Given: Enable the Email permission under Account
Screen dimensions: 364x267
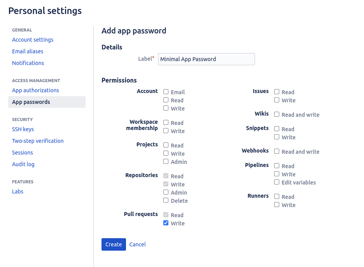Looking at the screenshot, I should pos(166,92).
